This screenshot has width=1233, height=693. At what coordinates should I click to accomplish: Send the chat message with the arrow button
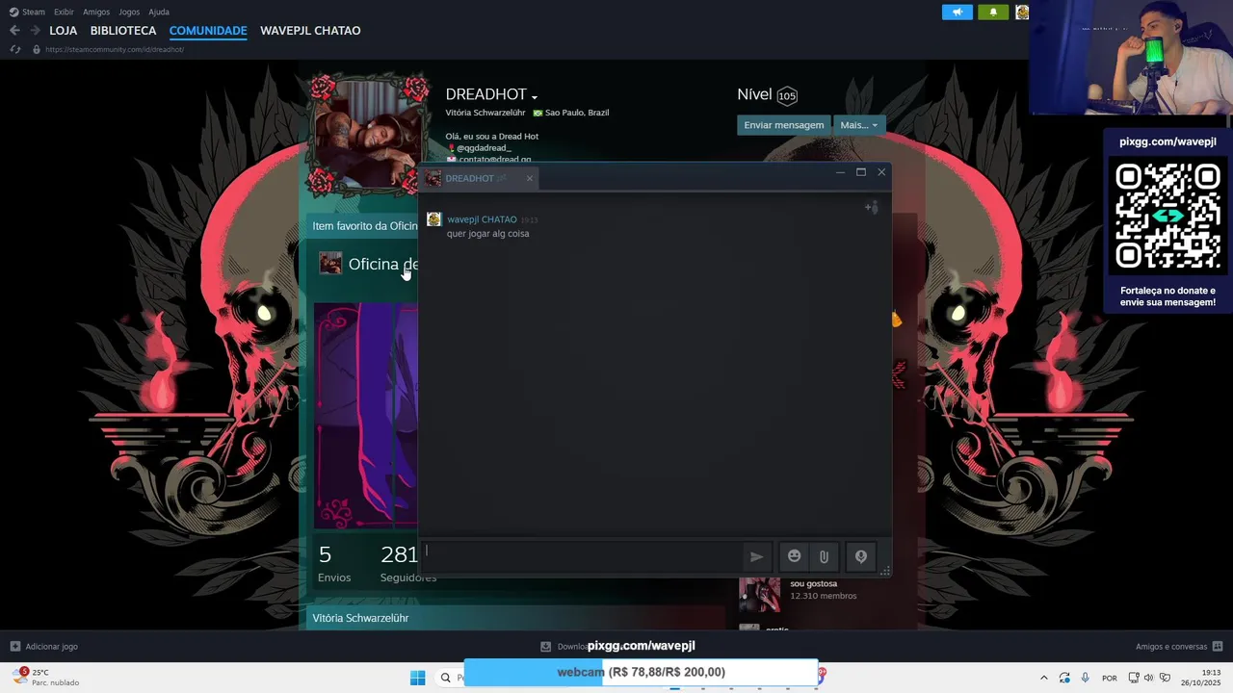[x=756, y=556]
